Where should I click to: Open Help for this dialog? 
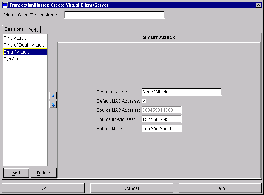pos(220,188)
